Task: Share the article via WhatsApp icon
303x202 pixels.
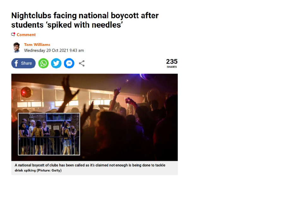Action: click(44, 63)
